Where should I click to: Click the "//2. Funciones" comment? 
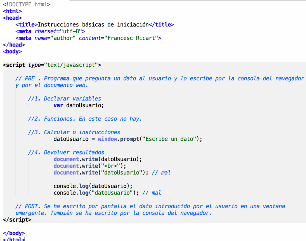pos(85,119)
